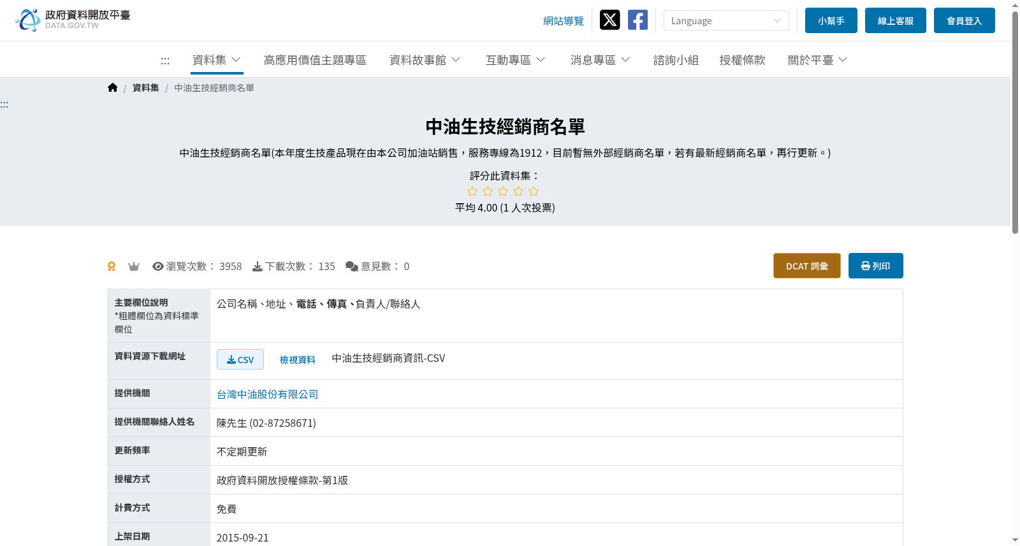The width and height of the screenshot is (1020, 546).
Task: Click the 資料集 breadcrumb link
Action: coord(146,88)
